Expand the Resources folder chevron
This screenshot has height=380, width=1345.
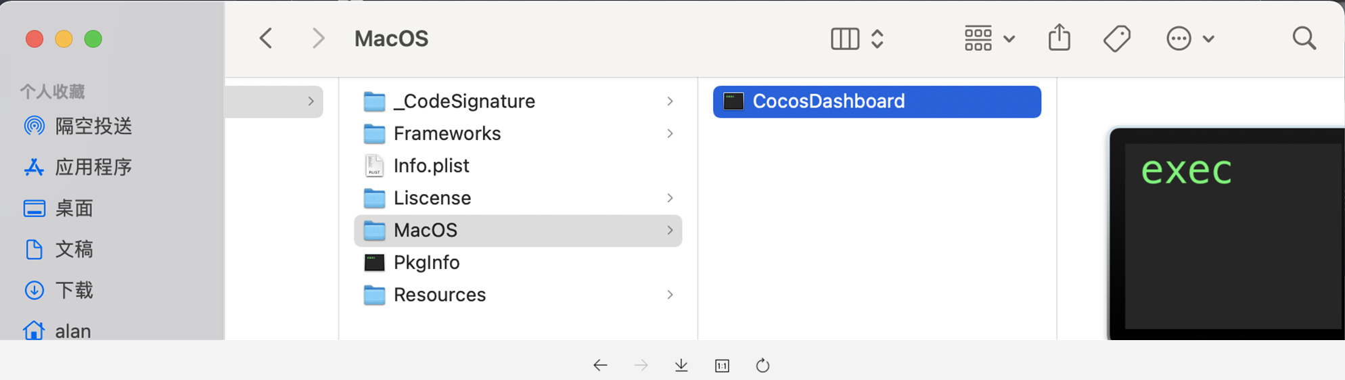pyautogui.click(x=670, y=295)
